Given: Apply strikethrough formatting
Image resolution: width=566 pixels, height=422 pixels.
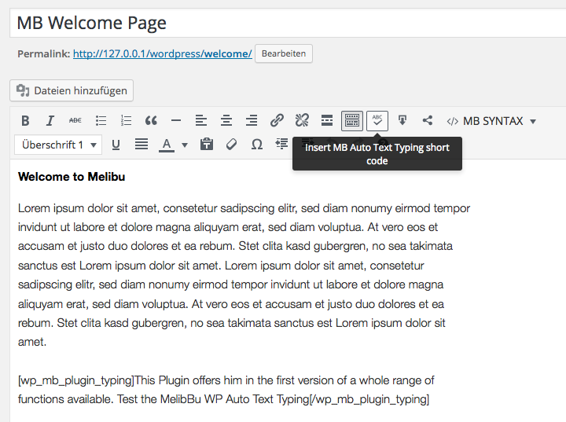Looking at the screenshot, I should pos(75,120).
